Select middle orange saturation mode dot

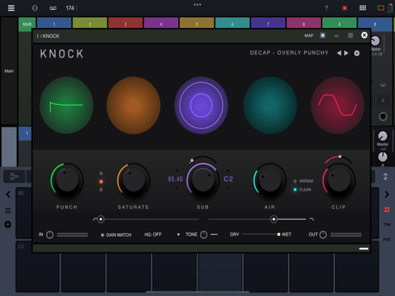(101, 182)
